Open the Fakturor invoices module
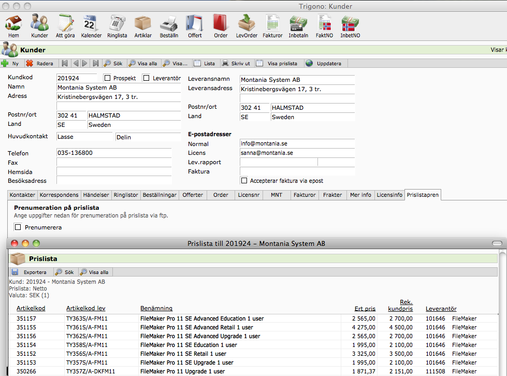This screenshot has height=376, width=507. (x=272, y=26)
